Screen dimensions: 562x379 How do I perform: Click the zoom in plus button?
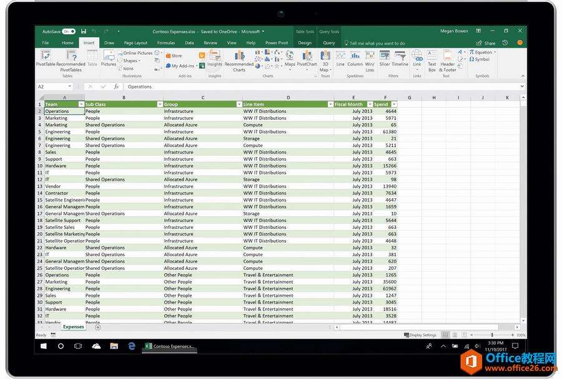pyautogui.click(x=513, y=335)
